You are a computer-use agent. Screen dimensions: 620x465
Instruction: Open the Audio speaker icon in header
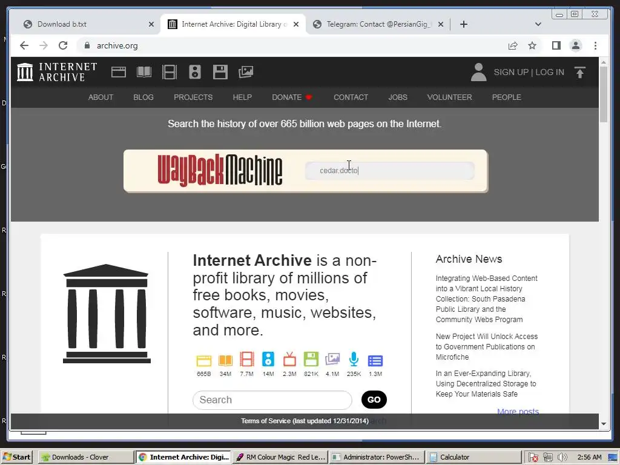pos(195,72)
